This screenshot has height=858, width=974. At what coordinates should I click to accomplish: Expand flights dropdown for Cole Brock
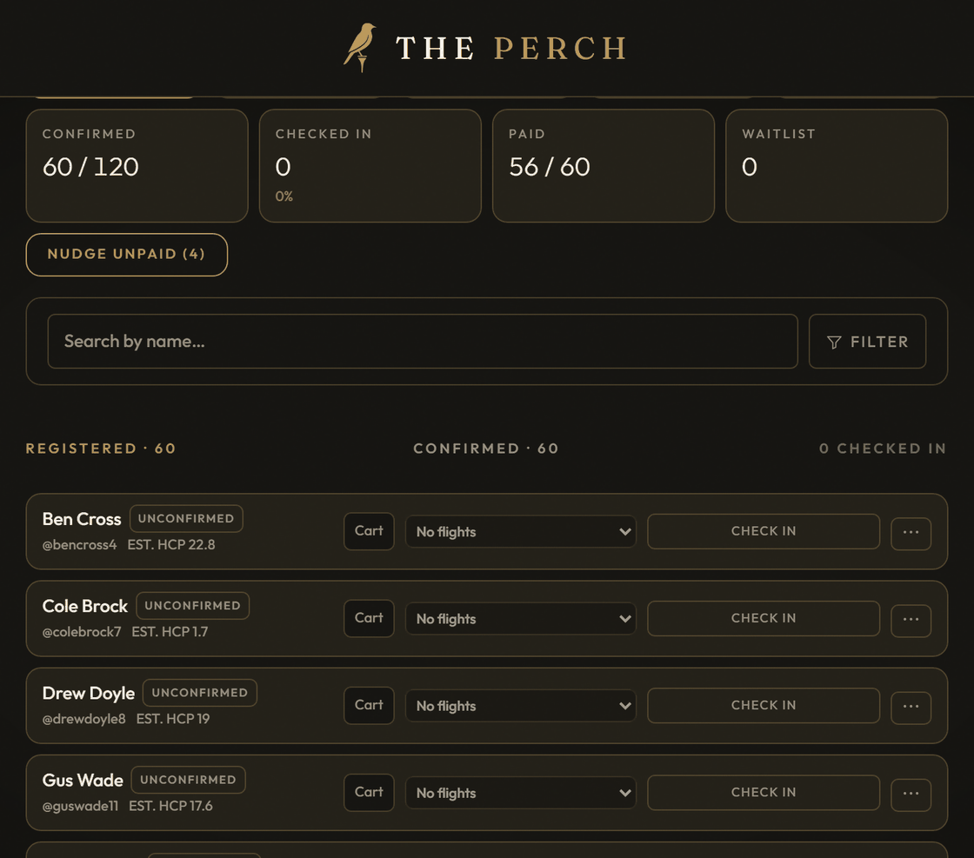point(521,618)
